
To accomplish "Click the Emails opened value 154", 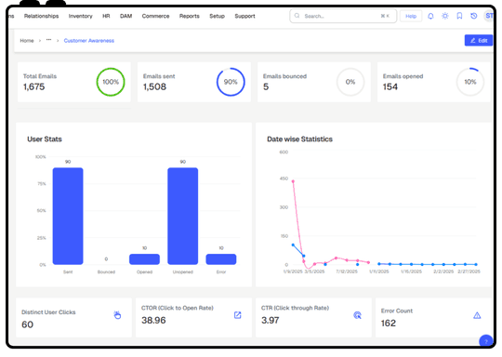I will (x=390, y=86).
